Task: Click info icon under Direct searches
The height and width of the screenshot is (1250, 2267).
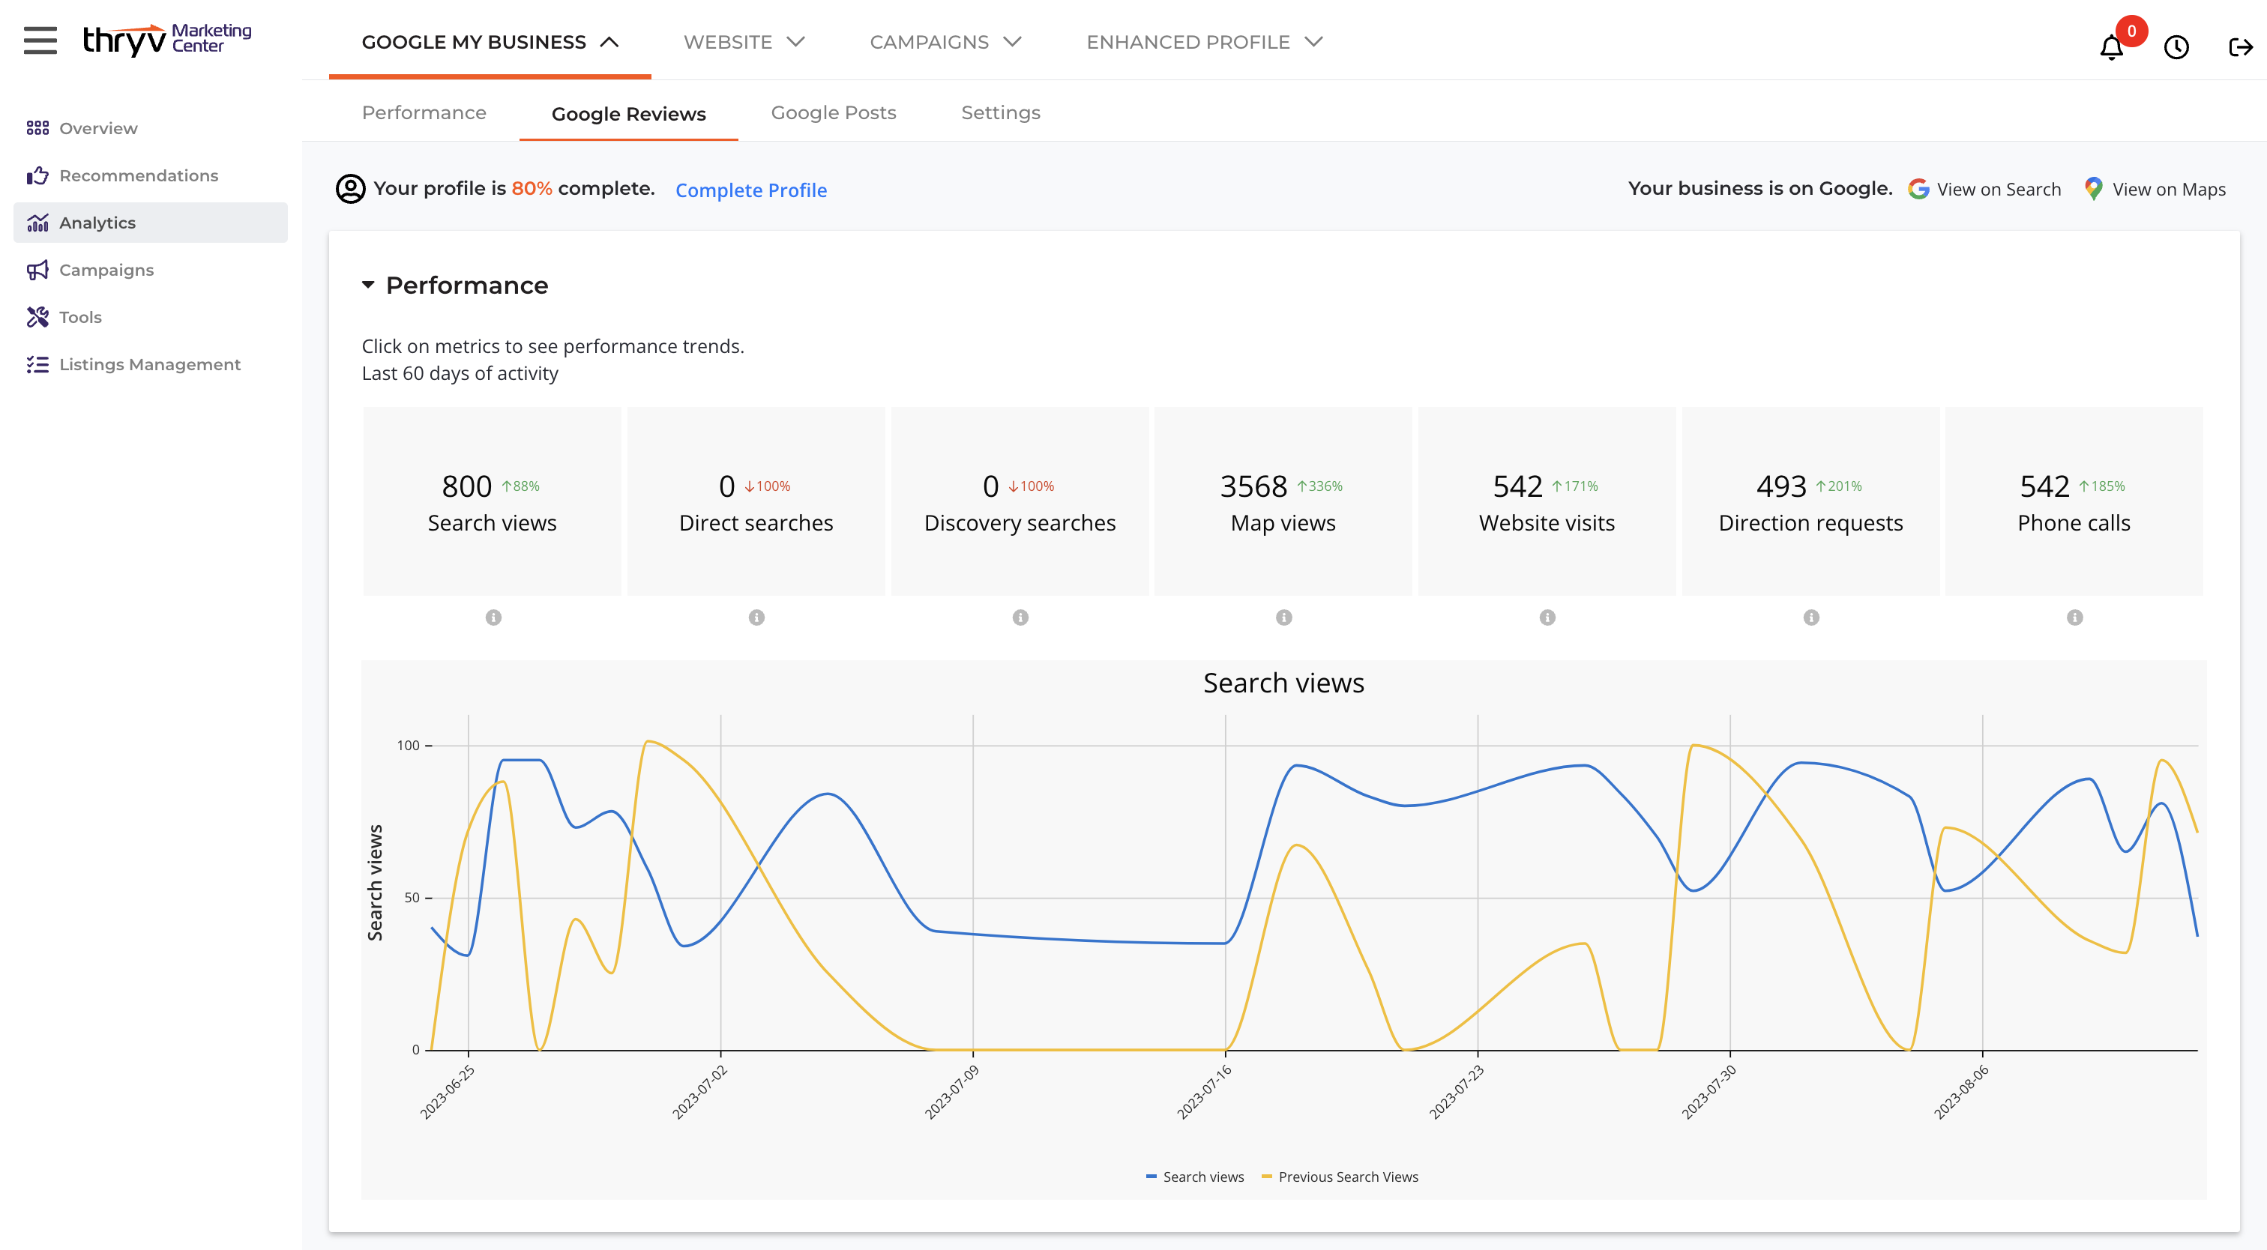Action: click(757, 618)
